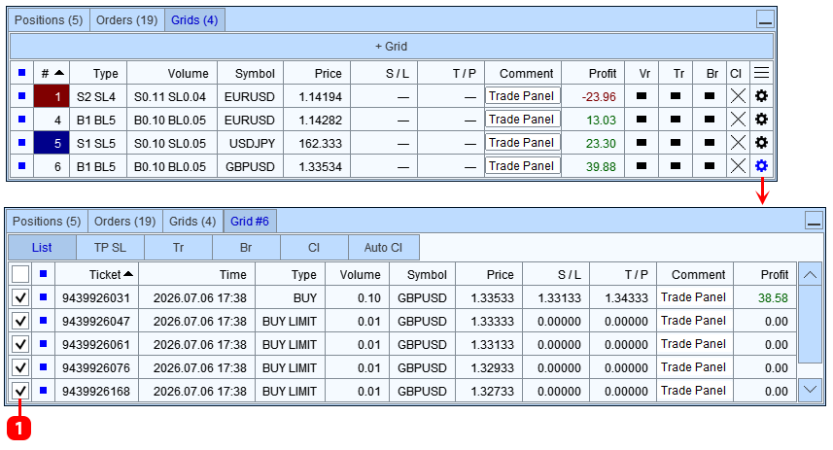Add a new grid with + Grid
The image size is (833, 450).
(x=392, y=47)
